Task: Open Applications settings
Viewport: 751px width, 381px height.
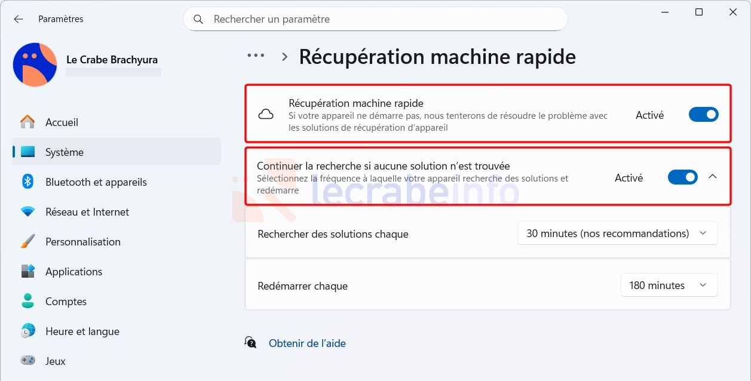Action: tap(117, 271)
